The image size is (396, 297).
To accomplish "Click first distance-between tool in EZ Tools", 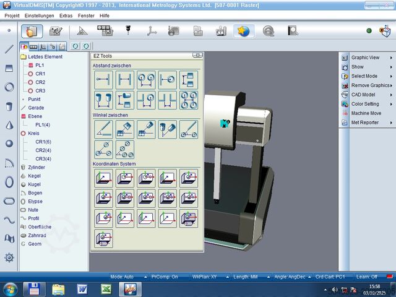I will (103, 80).
